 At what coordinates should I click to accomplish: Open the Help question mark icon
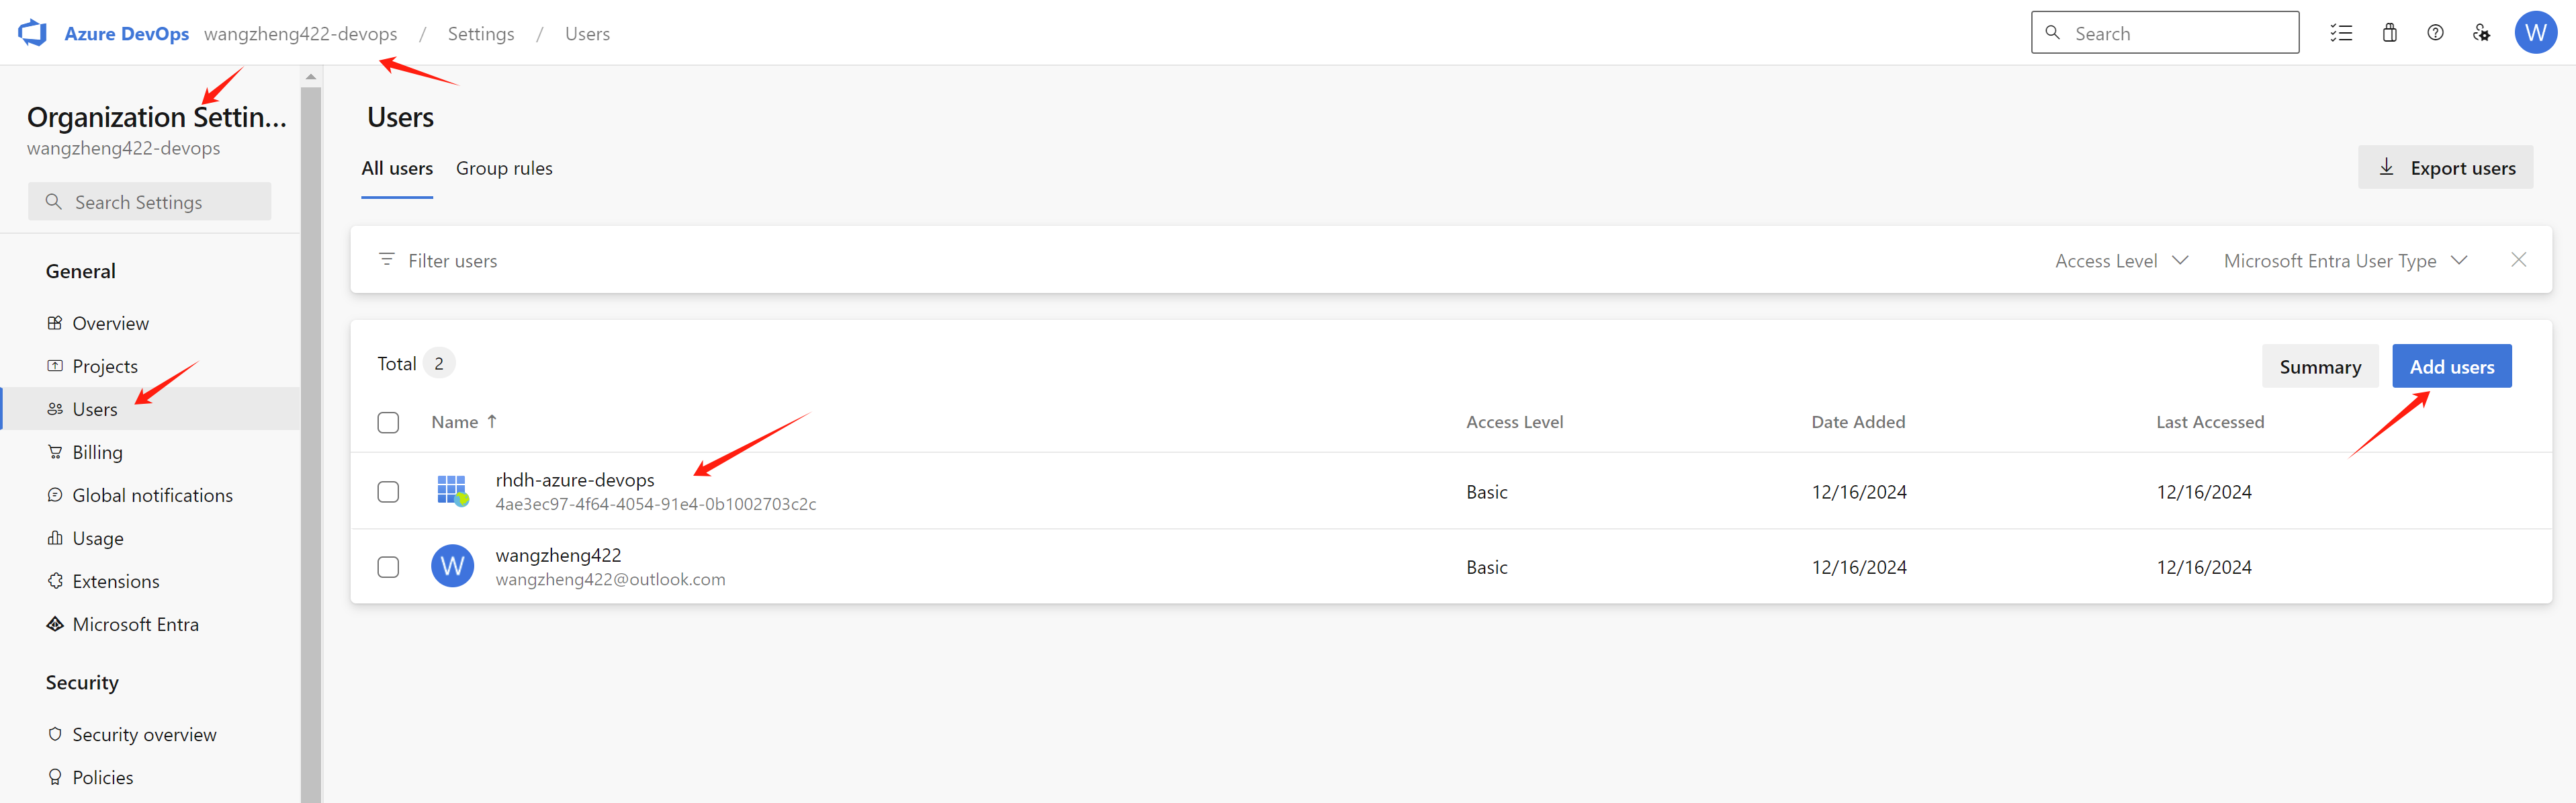(x=2435, y=33)
